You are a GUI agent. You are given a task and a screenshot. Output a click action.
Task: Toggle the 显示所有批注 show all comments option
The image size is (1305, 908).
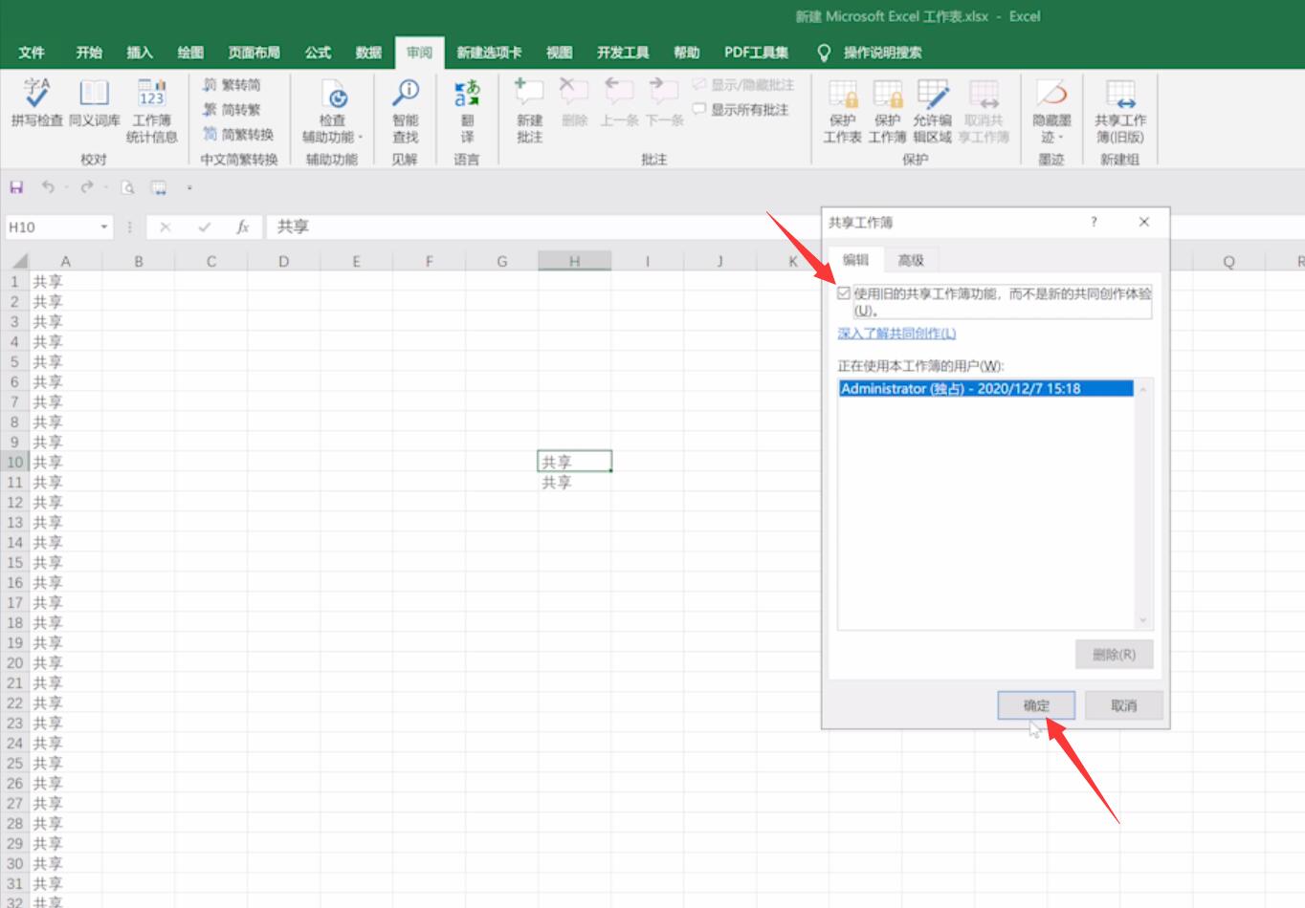click(x=741, y=110)
